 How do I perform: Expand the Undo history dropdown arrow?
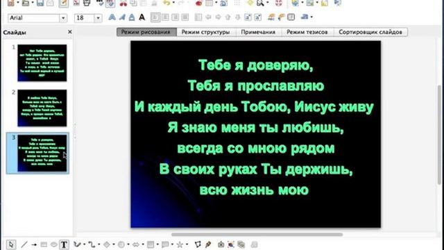point(173,3)
